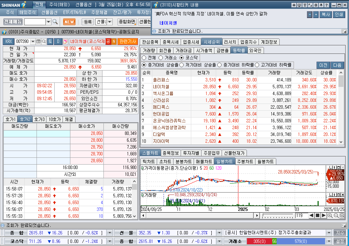This screenshot has height=246, width=349.
Task: Decrease font size with minus button
Action: pos(310,15)
